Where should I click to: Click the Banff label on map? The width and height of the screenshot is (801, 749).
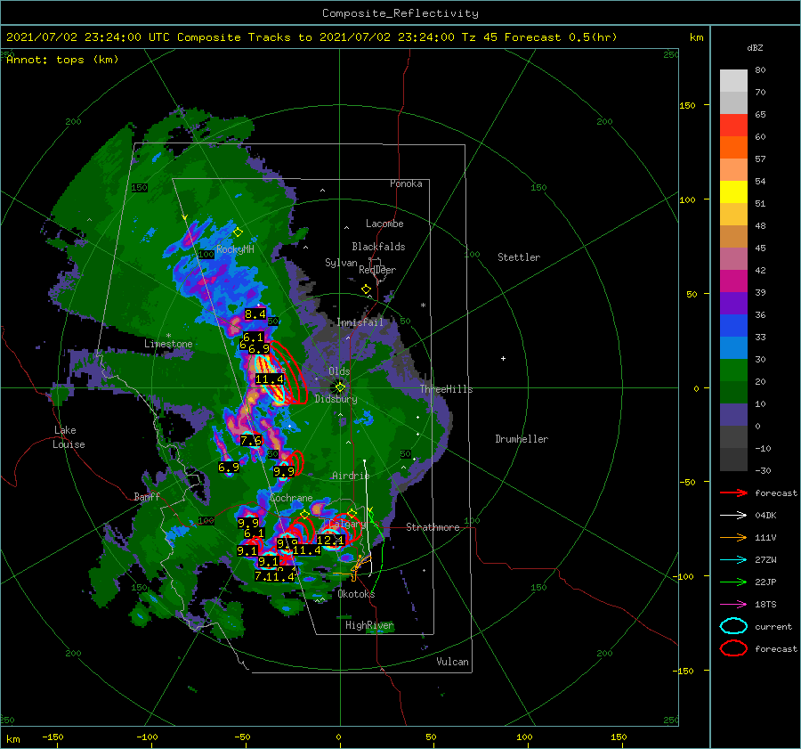[147, 496]
